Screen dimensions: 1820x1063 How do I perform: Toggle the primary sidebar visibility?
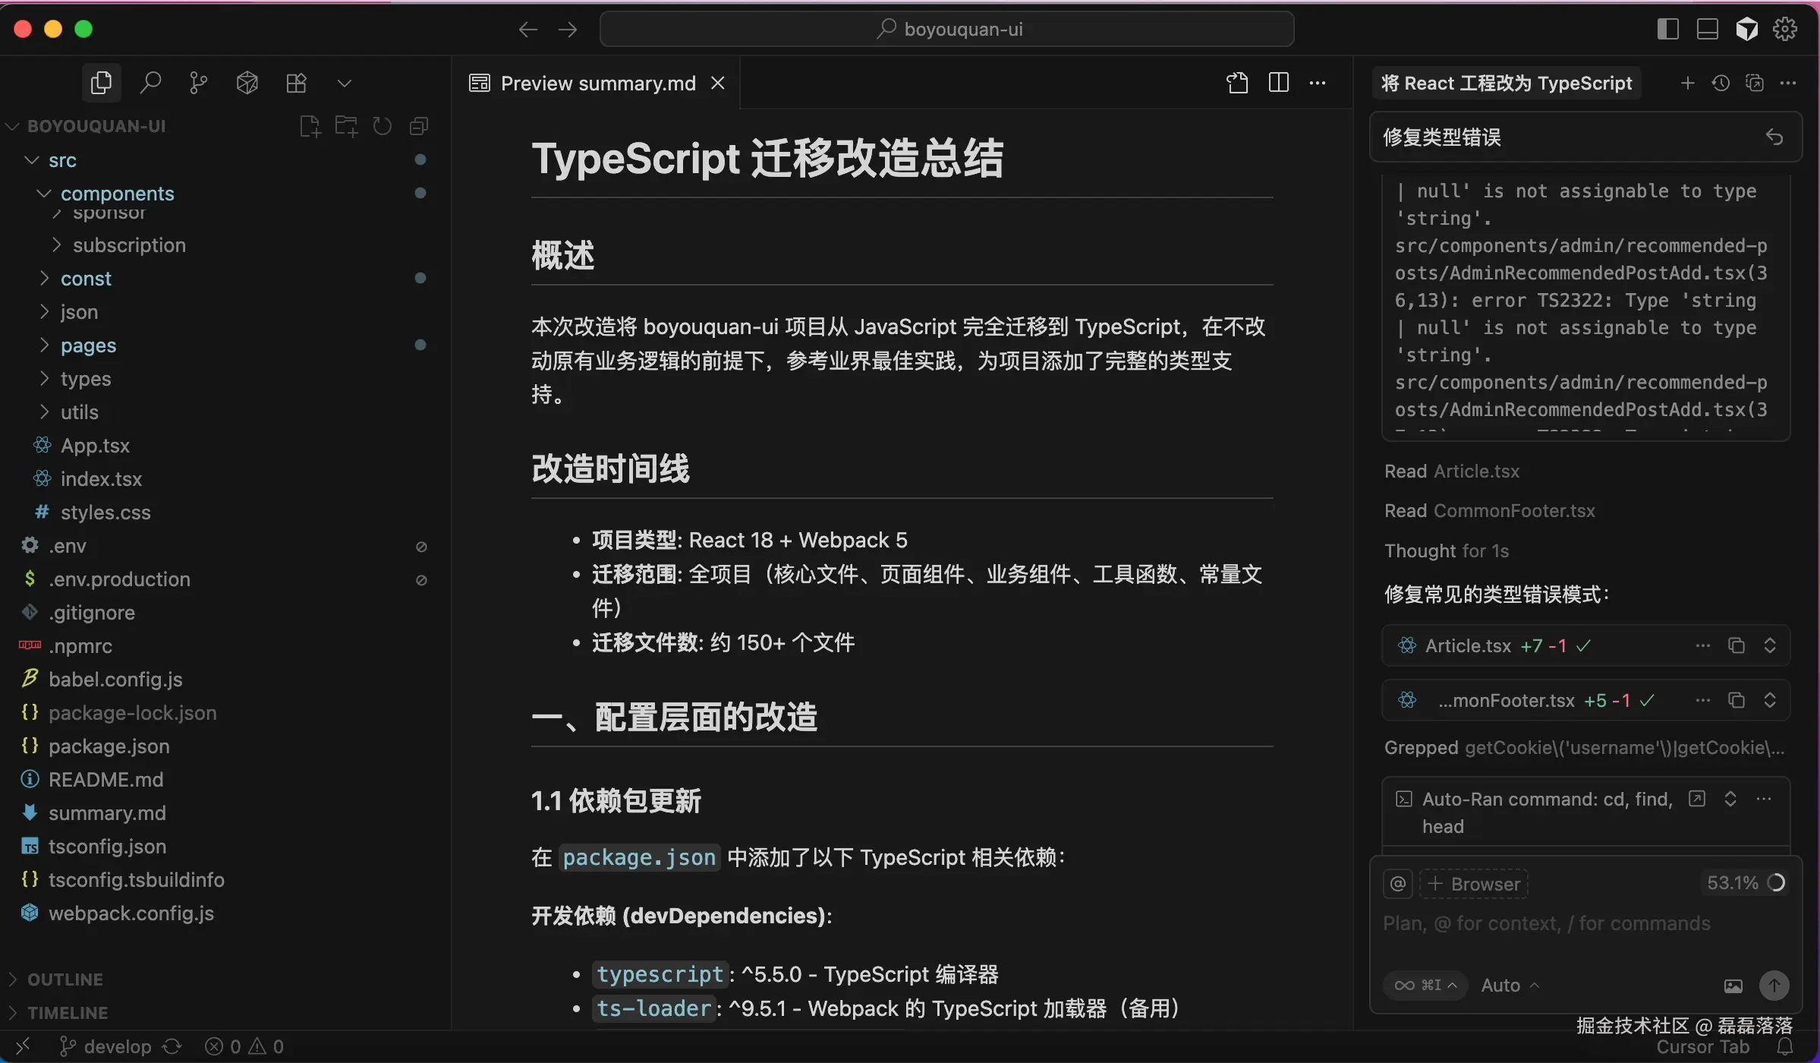[1667, 29]
